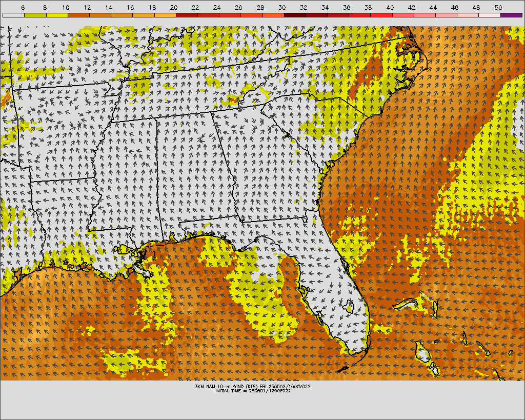Screen dimensions: 525x420
Task: Click the "24" scale label
Action: tap(217, 7)
